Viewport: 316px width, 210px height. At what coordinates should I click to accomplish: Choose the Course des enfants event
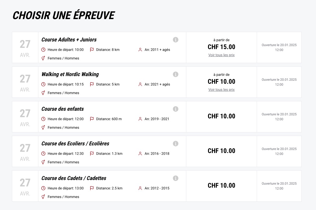coord(63,109)
